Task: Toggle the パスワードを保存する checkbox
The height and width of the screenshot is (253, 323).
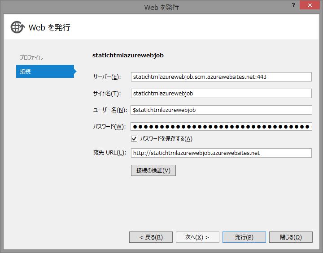Action: [134, 139]
